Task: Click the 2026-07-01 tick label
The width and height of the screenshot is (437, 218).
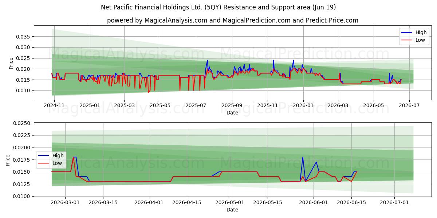Action: [x=394, y=202]
